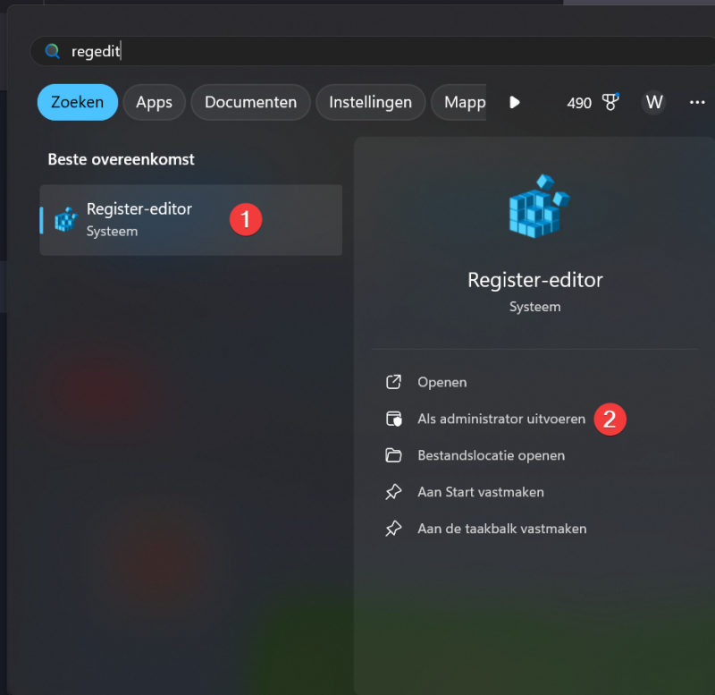The height and width of the screenshot is (695, 715).
Task: Click red badge 2 beside administrator option
Action: pos(610,419)
